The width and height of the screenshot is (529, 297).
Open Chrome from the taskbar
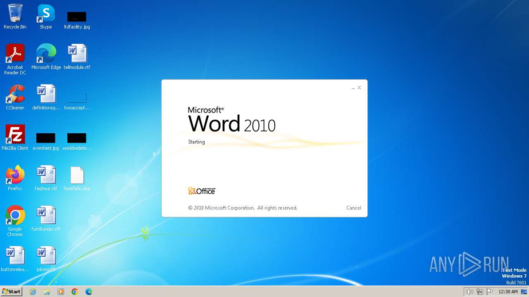point(75,292)
